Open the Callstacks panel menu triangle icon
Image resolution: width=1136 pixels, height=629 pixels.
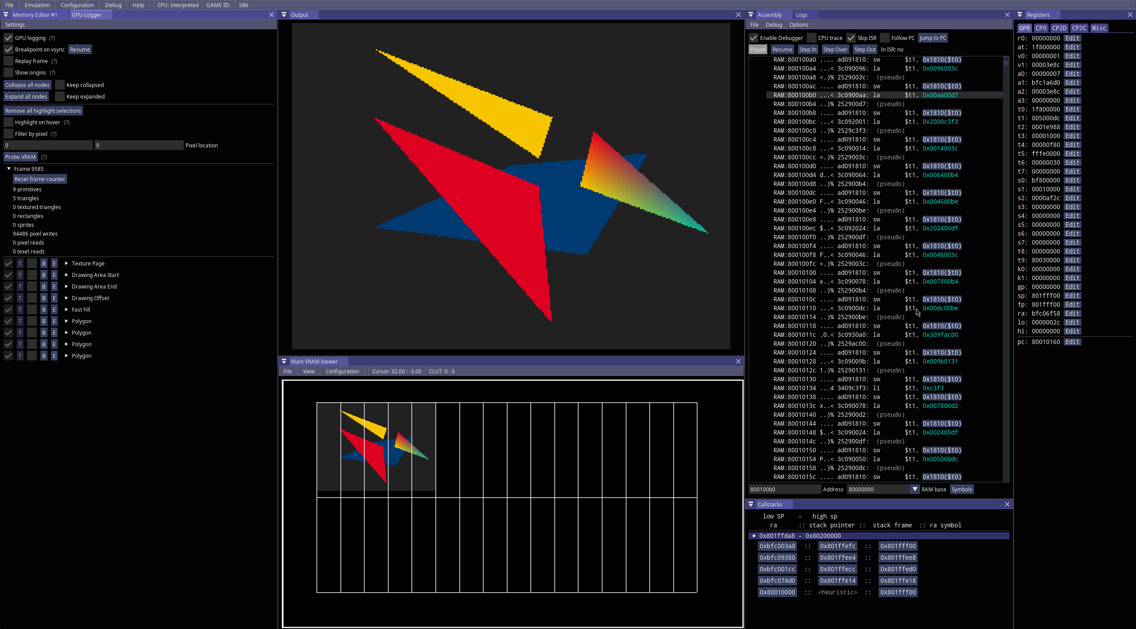pos(751,504)
